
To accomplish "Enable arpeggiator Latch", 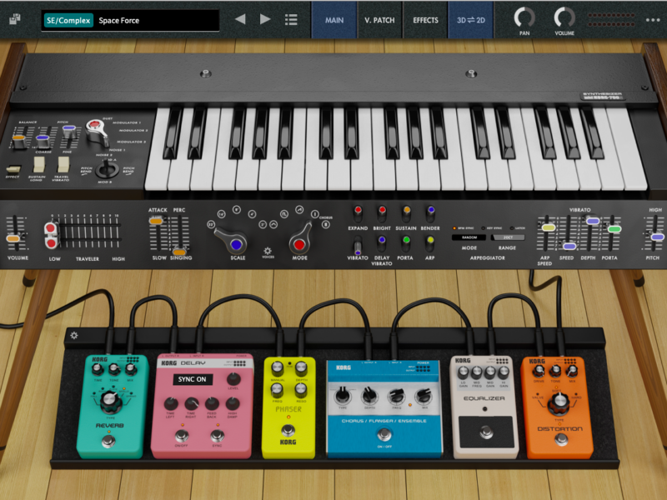I will click(518, 227).
